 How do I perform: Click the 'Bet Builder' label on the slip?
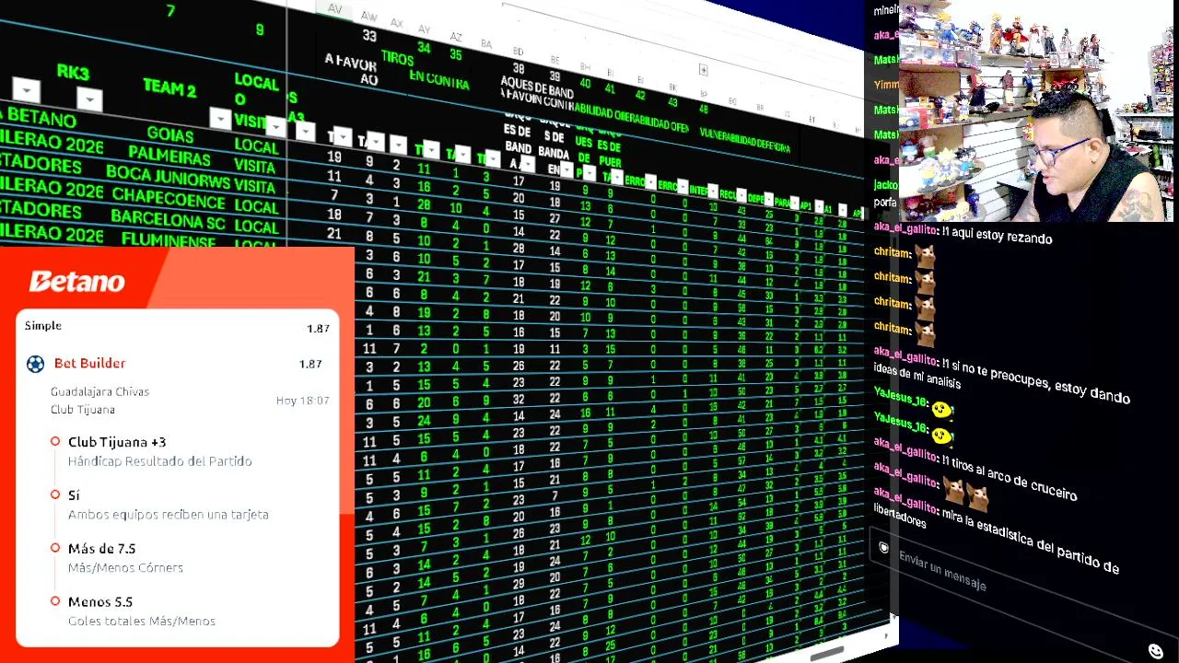pyautogui.click(x=90, y=364)
